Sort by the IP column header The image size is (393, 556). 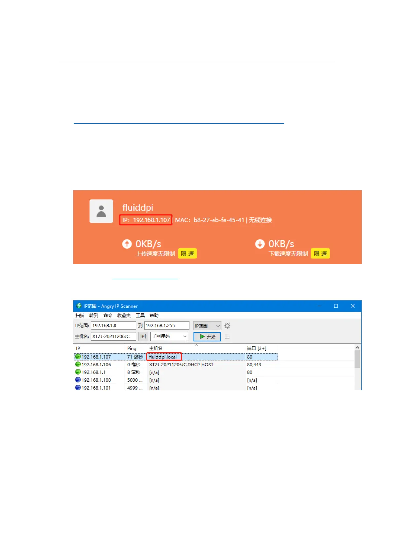tap(99, 348)
